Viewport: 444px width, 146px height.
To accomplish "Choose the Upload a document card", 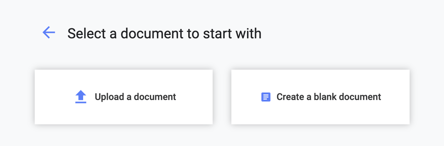I will click(123, 97).
